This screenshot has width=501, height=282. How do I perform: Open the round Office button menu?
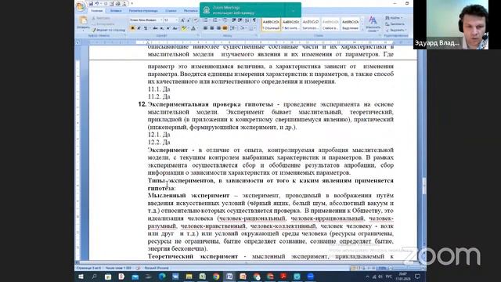81,5
